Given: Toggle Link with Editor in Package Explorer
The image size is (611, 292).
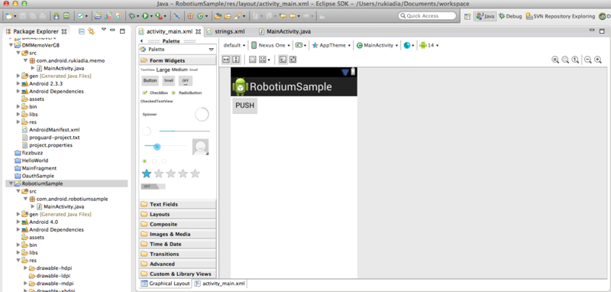Looking at the screenshot, I should point(91,31).
